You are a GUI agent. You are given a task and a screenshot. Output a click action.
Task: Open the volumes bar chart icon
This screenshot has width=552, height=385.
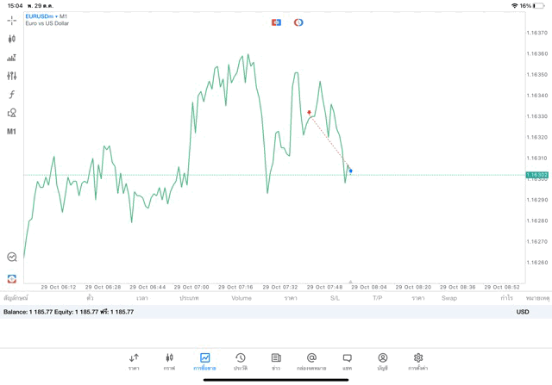[11, 58]
